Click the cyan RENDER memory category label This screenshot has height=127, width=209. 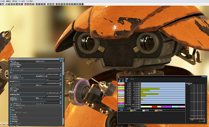pyautogui.click(x=121, y=94)
